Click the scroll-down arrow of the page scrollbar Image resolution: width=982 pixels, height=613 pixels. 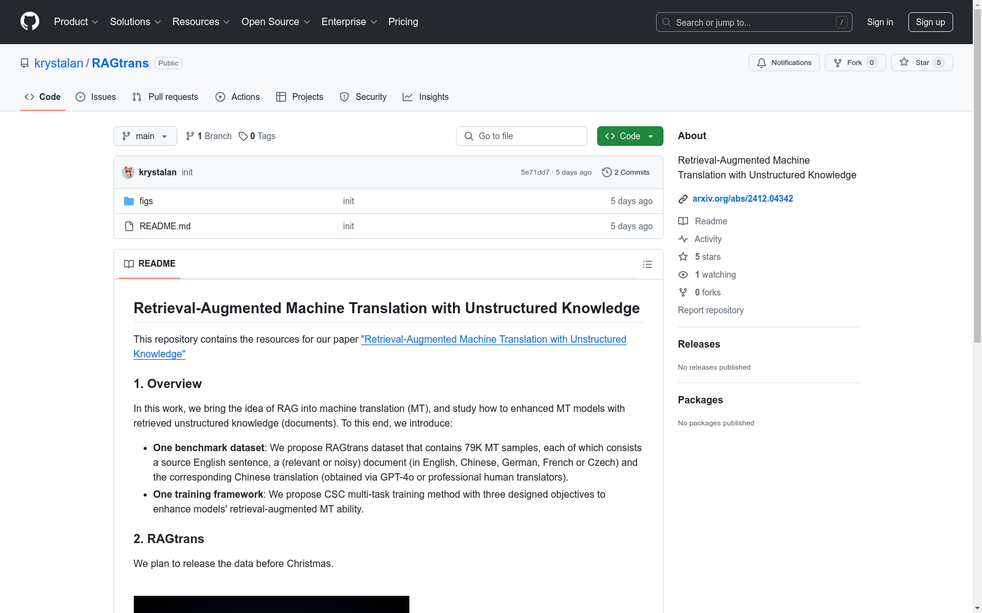click(978, 609)
